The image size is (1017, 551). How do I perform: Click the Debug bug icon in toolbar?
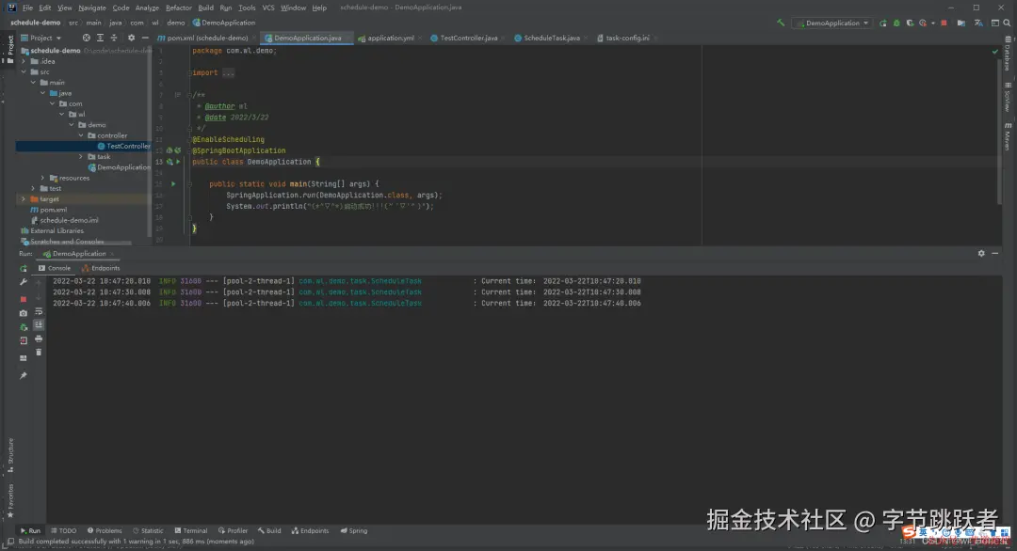[x=895, y=23]
